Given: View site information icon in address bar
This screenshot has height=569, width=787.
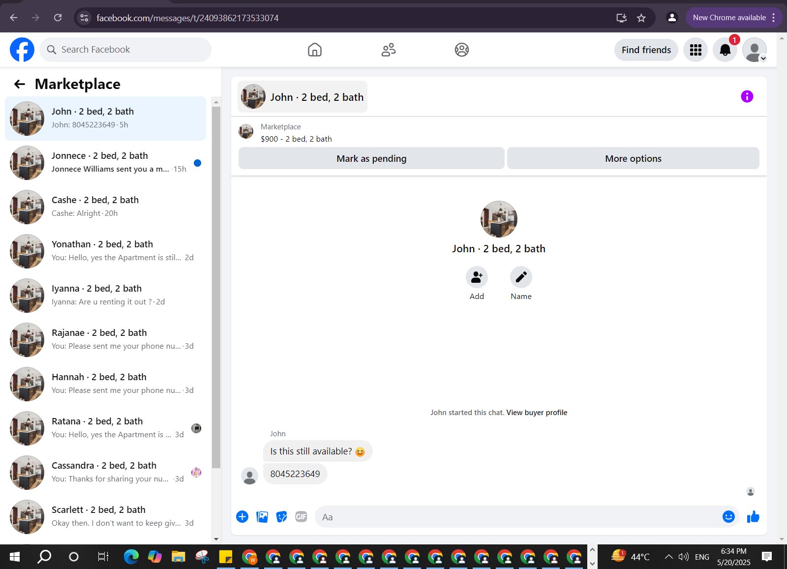Looking at the screenshot, I should pos(84,18).
